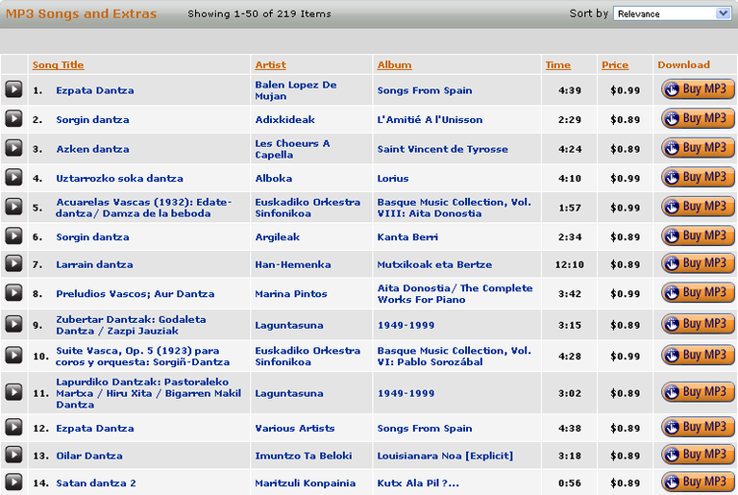Screen dimensions: 738x495
Task: Sort tracks by Price column
Action: 614,65
